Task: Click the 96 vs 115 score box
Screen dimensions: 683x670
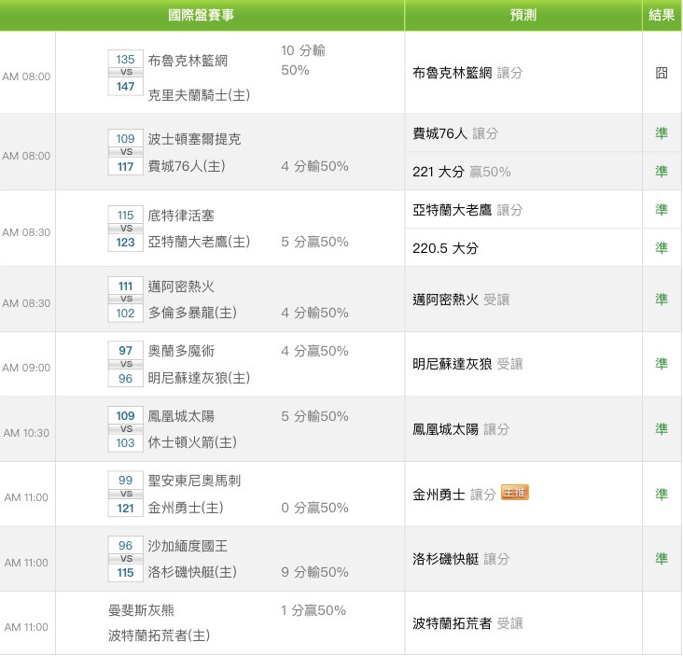Action: pos(125,559)
